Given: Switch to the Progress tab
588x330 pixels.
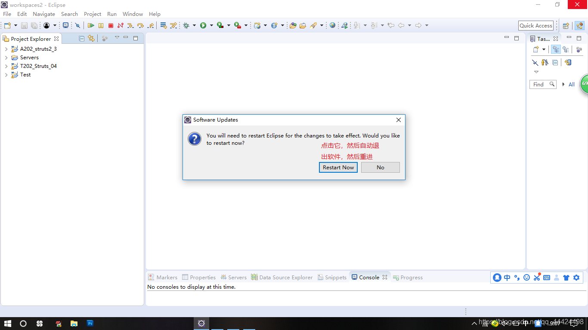Looking at the screenshot, I should pyautogui.click(x=408, y=278).
